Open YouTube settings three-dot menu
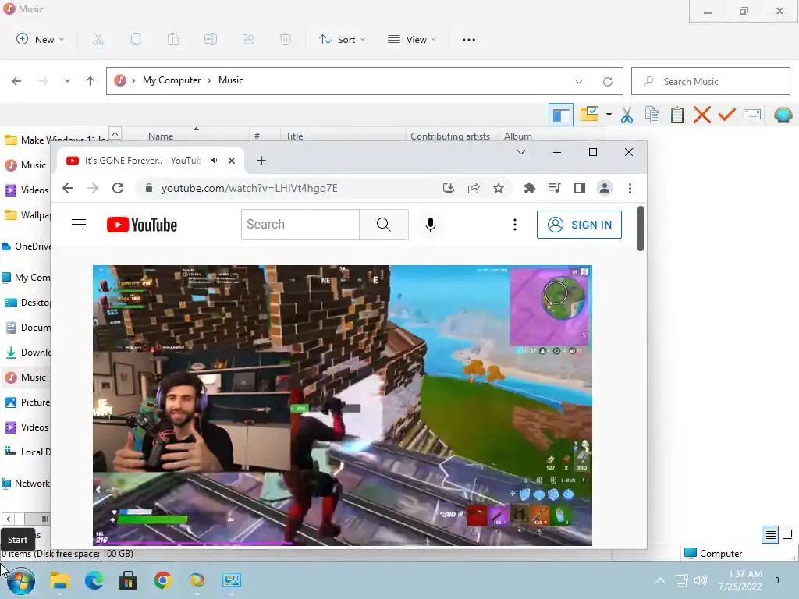 click(515, 225)
